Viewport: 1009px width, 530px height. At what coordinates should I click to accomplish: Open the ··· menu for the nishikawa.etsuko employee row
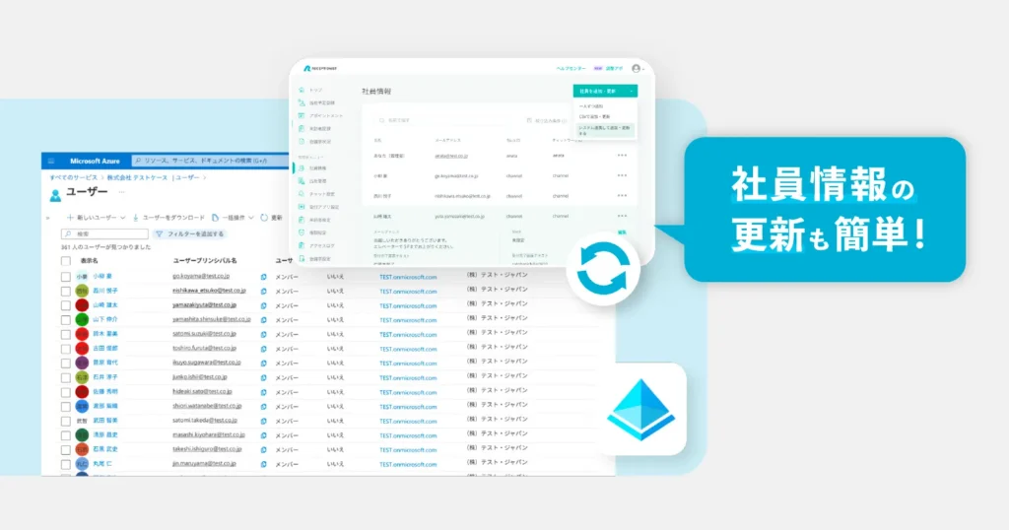click(x=622, y=195)
